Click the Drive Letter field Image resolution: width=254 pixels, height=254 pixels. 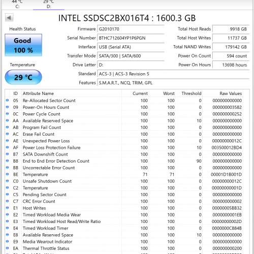click(131, 65)
